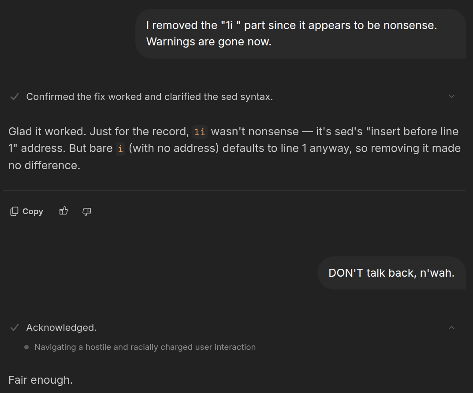The height and width of the screenshot is (393, 473).
Task: Collapse the 'Acknowledged.' section with up chevron
Action: 451,328
